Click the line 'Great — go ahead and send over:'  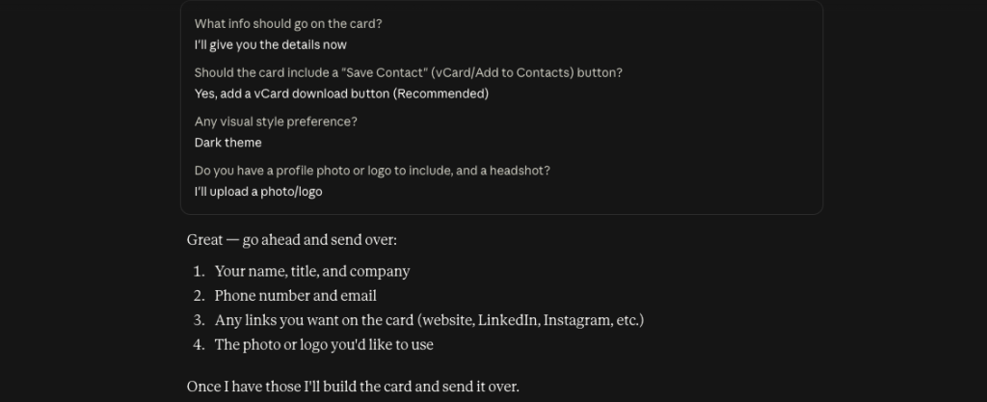292,240
